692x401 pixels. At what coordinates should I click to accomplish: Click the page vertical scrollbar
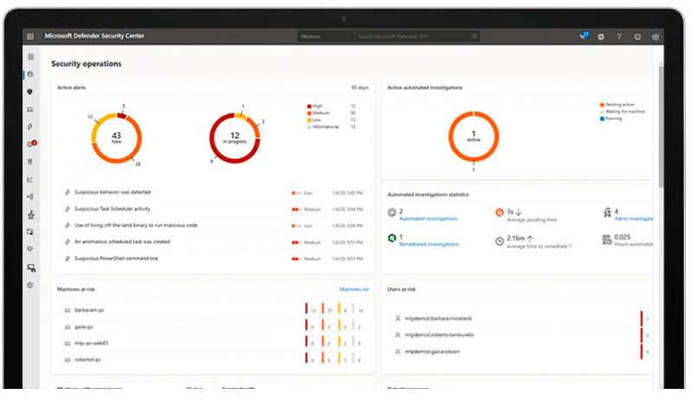pos(661,126)
